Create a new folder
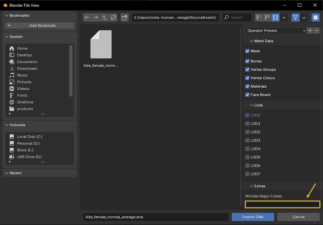Viewport: 323px width, 225px height. pyautogui.click(x=125, y=17)
